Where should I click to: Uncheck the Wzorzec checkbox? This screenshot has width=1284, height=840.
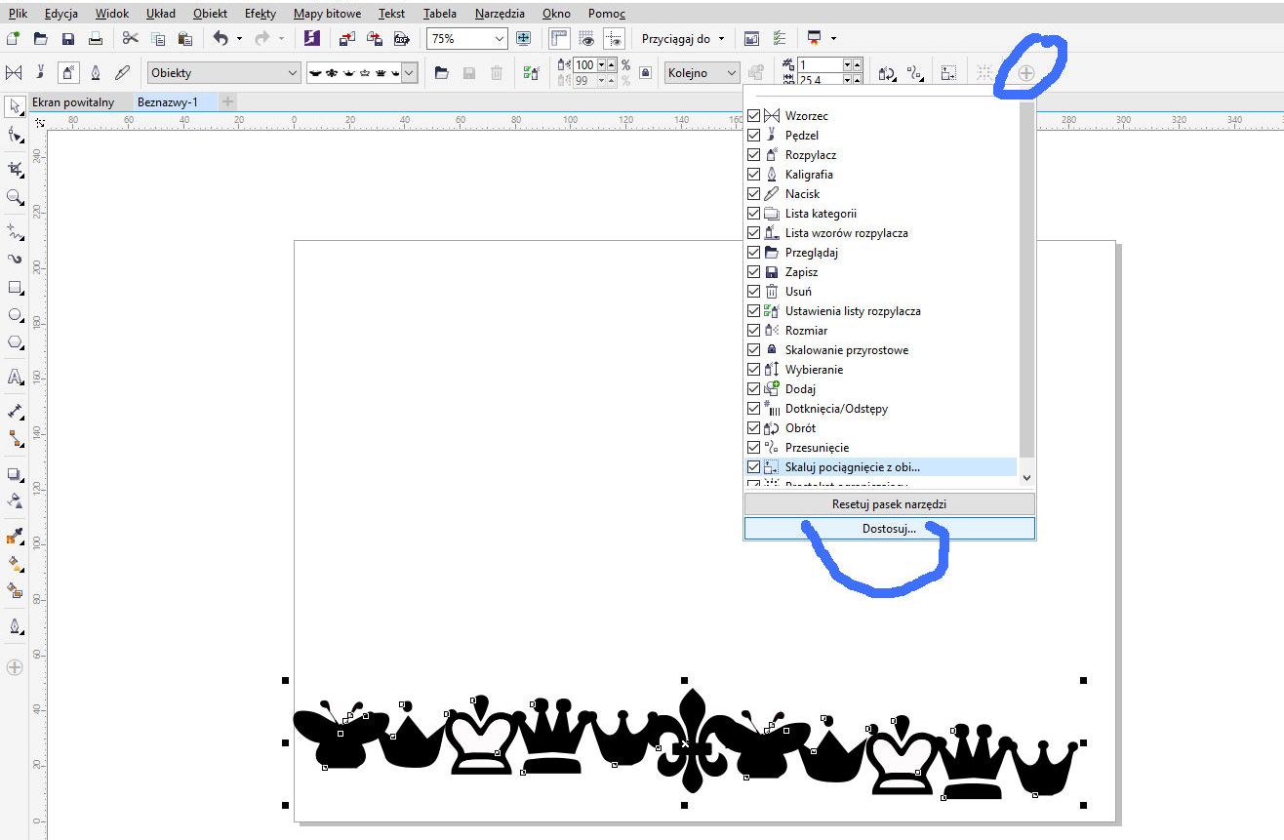click(753, 116)
